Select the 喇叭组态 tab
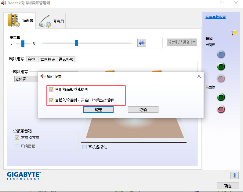The width and height of the screenshot is (243, 192). (17, 59)
